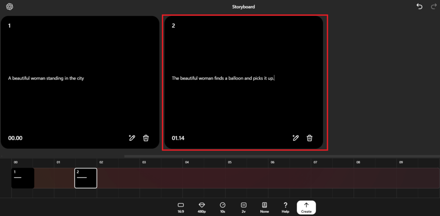Open the None preset setting
The width and height of the screenshot is (440, 216).
point(264,207)
